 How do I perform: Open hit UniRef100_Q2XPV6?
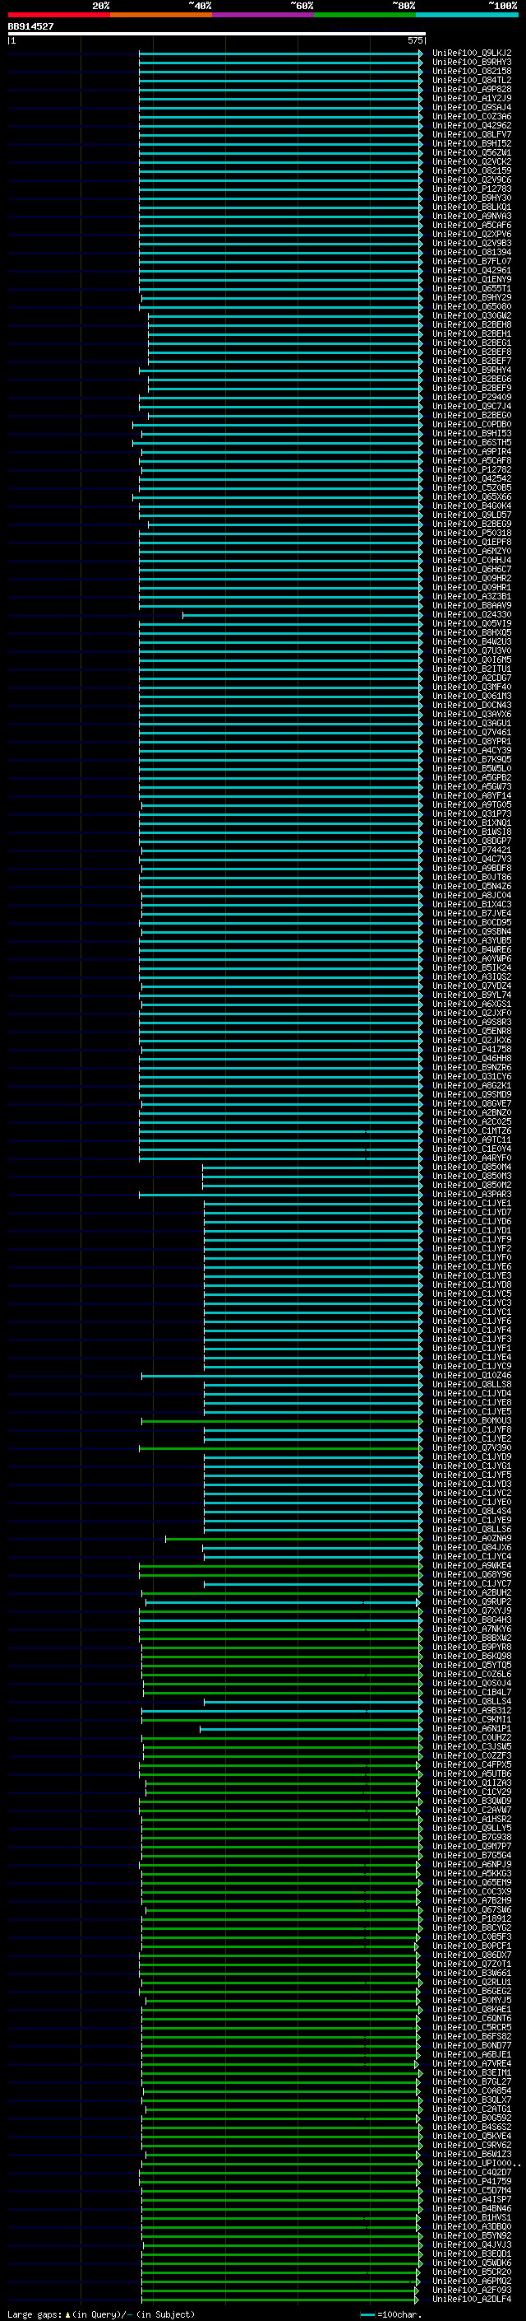click(472, 235)
